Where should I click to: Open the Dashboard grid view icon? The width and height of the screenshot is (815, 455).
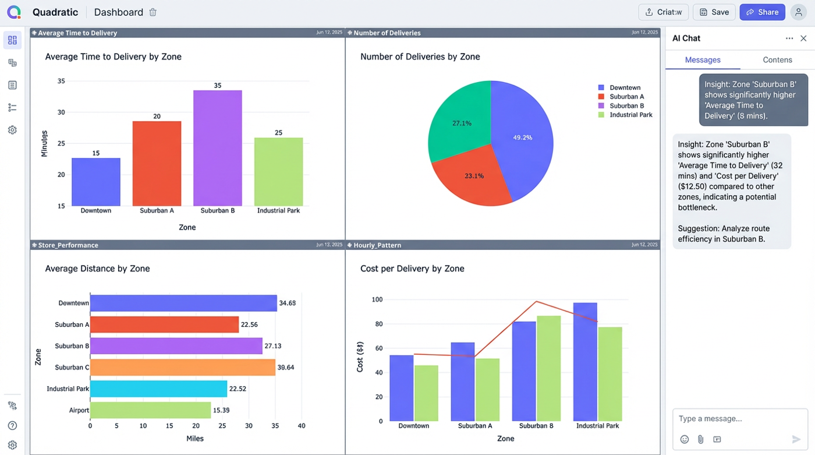tap(12, 40)
